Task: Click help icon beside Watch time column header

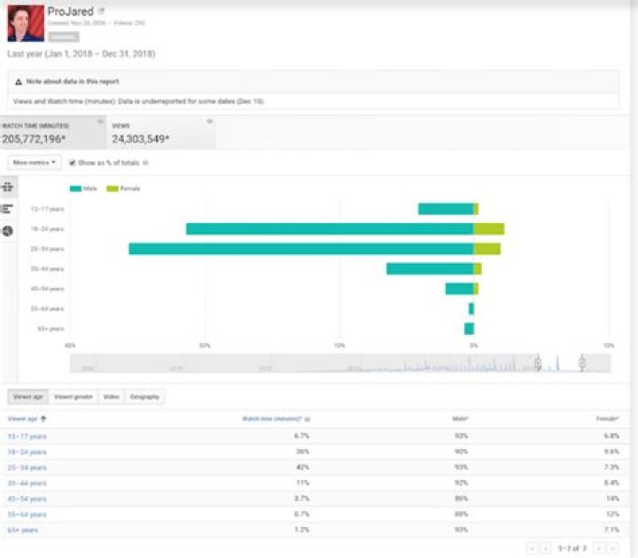Action: pos(307,419)
